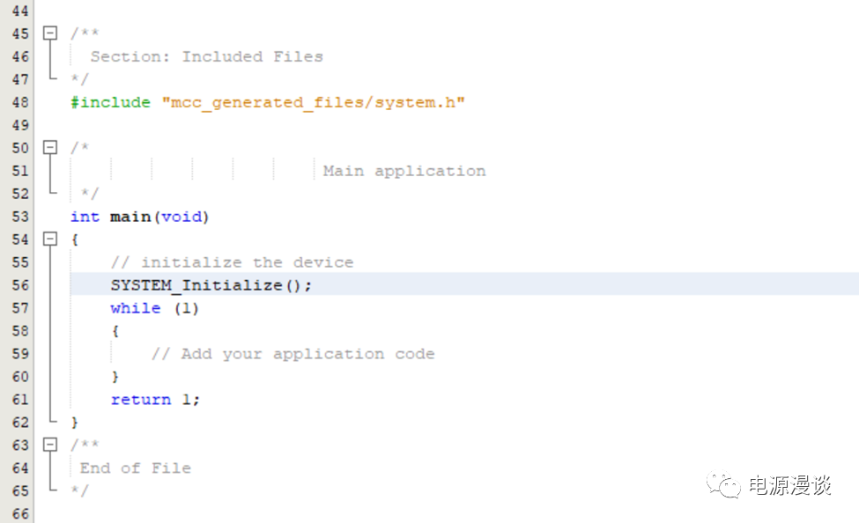The height and width of the screenshot is (523, 859).
Task: Collapse the Included Files comment block at line 45
Action: pos(50,33)
